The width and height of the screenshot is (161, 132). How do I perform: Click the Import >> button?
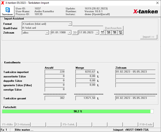149,37
